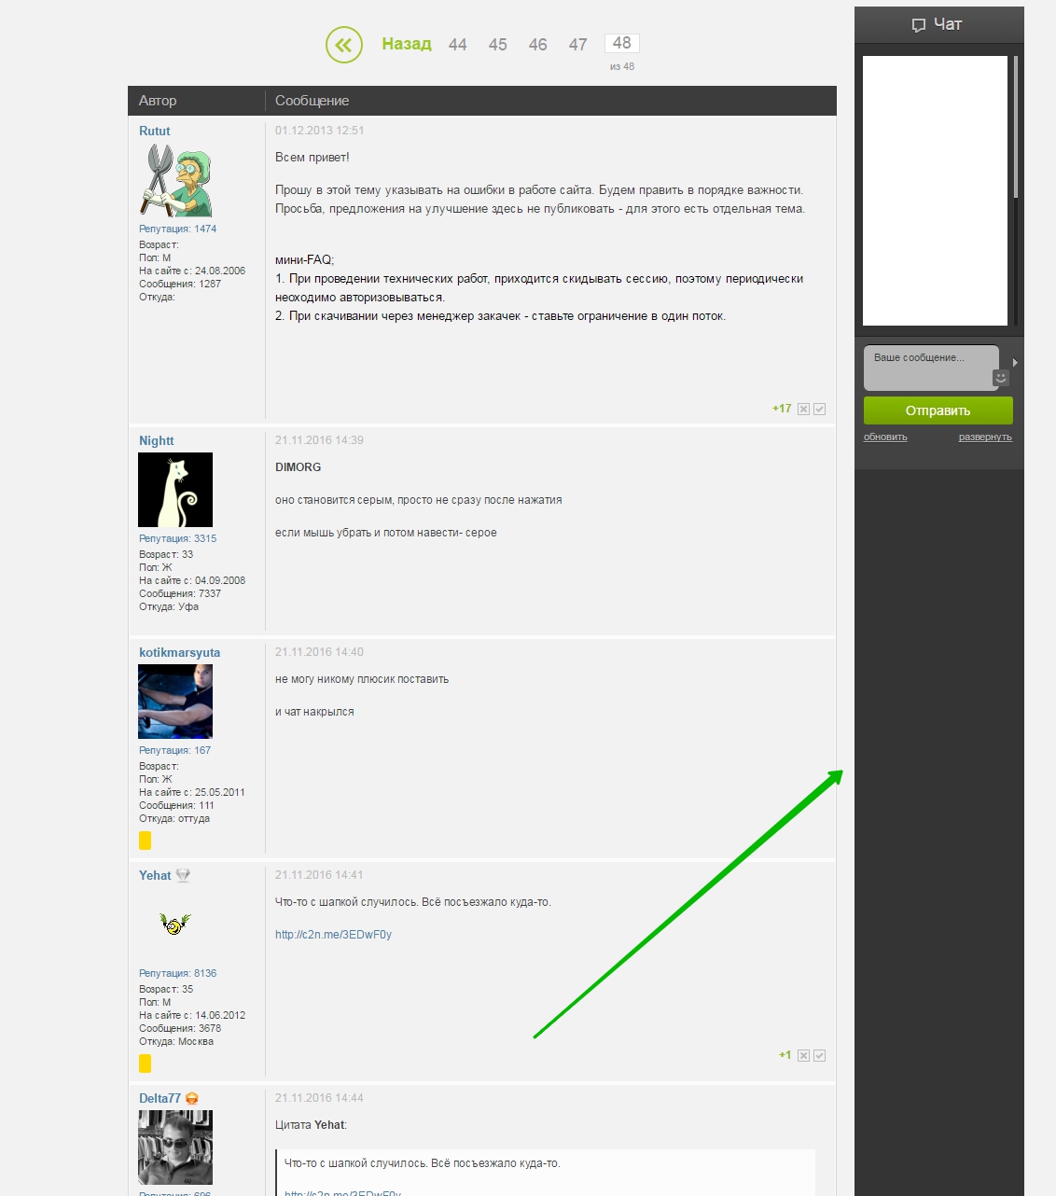This screenshot has height=1196, width=1056.
Task: Click Nightt's white cat avatar
Action: [x=175, y=490]
